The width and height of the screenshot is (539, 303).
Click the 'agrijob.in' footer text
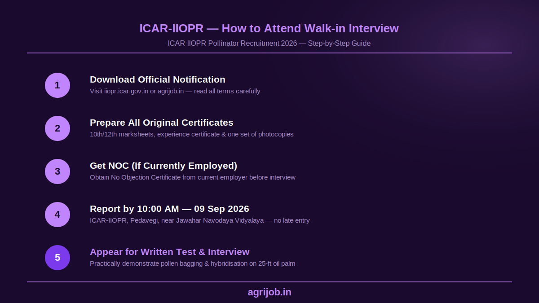[269, 292]
